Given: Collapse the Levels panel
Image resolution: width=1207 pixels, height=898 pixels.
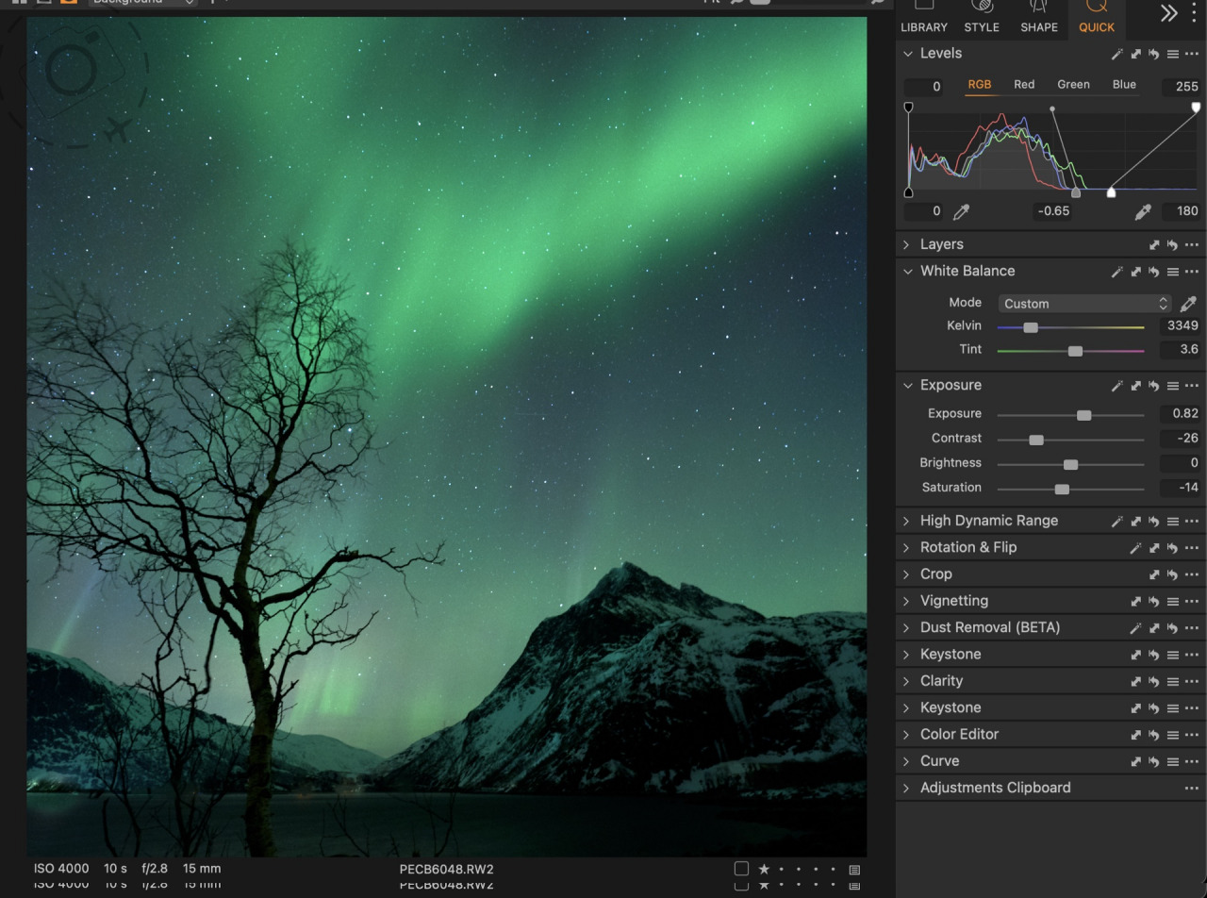Looking at the screenshot, I should pos(908,54).
